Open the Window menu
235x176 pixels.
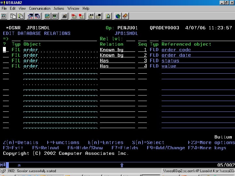73,8
